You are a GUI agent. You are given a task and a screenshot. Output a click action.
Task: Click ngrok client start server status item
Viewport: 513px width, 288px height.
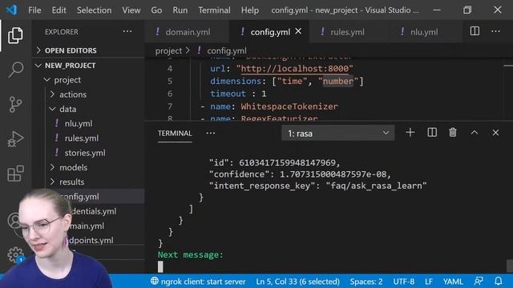click(x=198, y=281)
